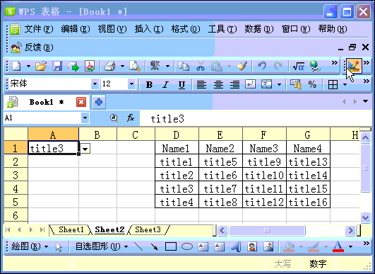Apply line color brush
This screenshot has height=274, width=375.
314,246
